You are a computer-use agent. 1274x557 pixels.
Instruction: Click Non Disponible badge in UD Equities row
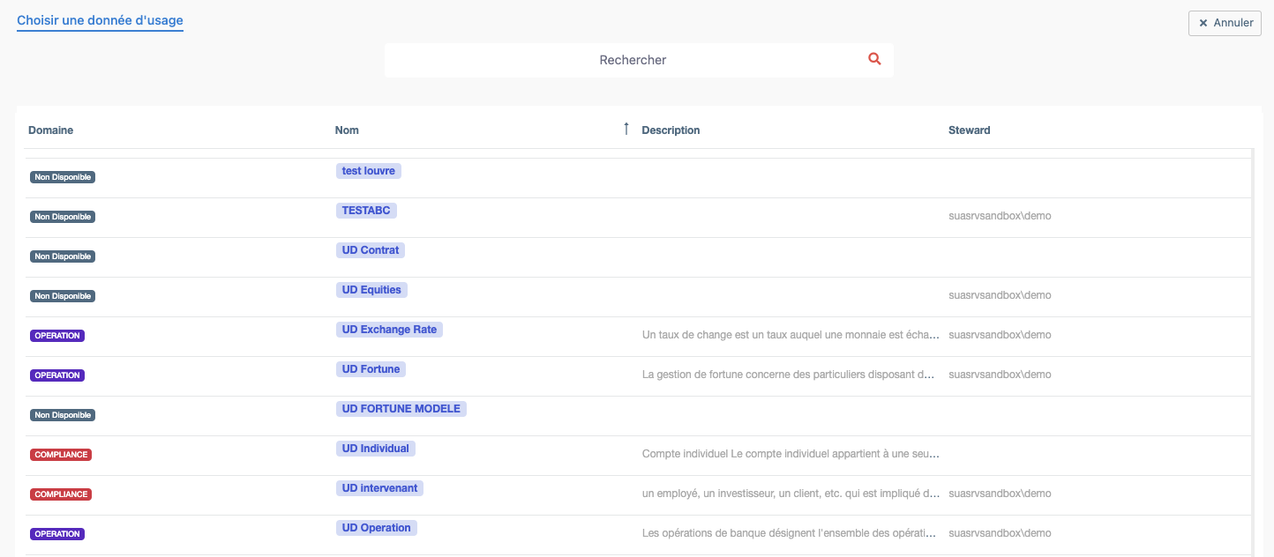[63, 296]
